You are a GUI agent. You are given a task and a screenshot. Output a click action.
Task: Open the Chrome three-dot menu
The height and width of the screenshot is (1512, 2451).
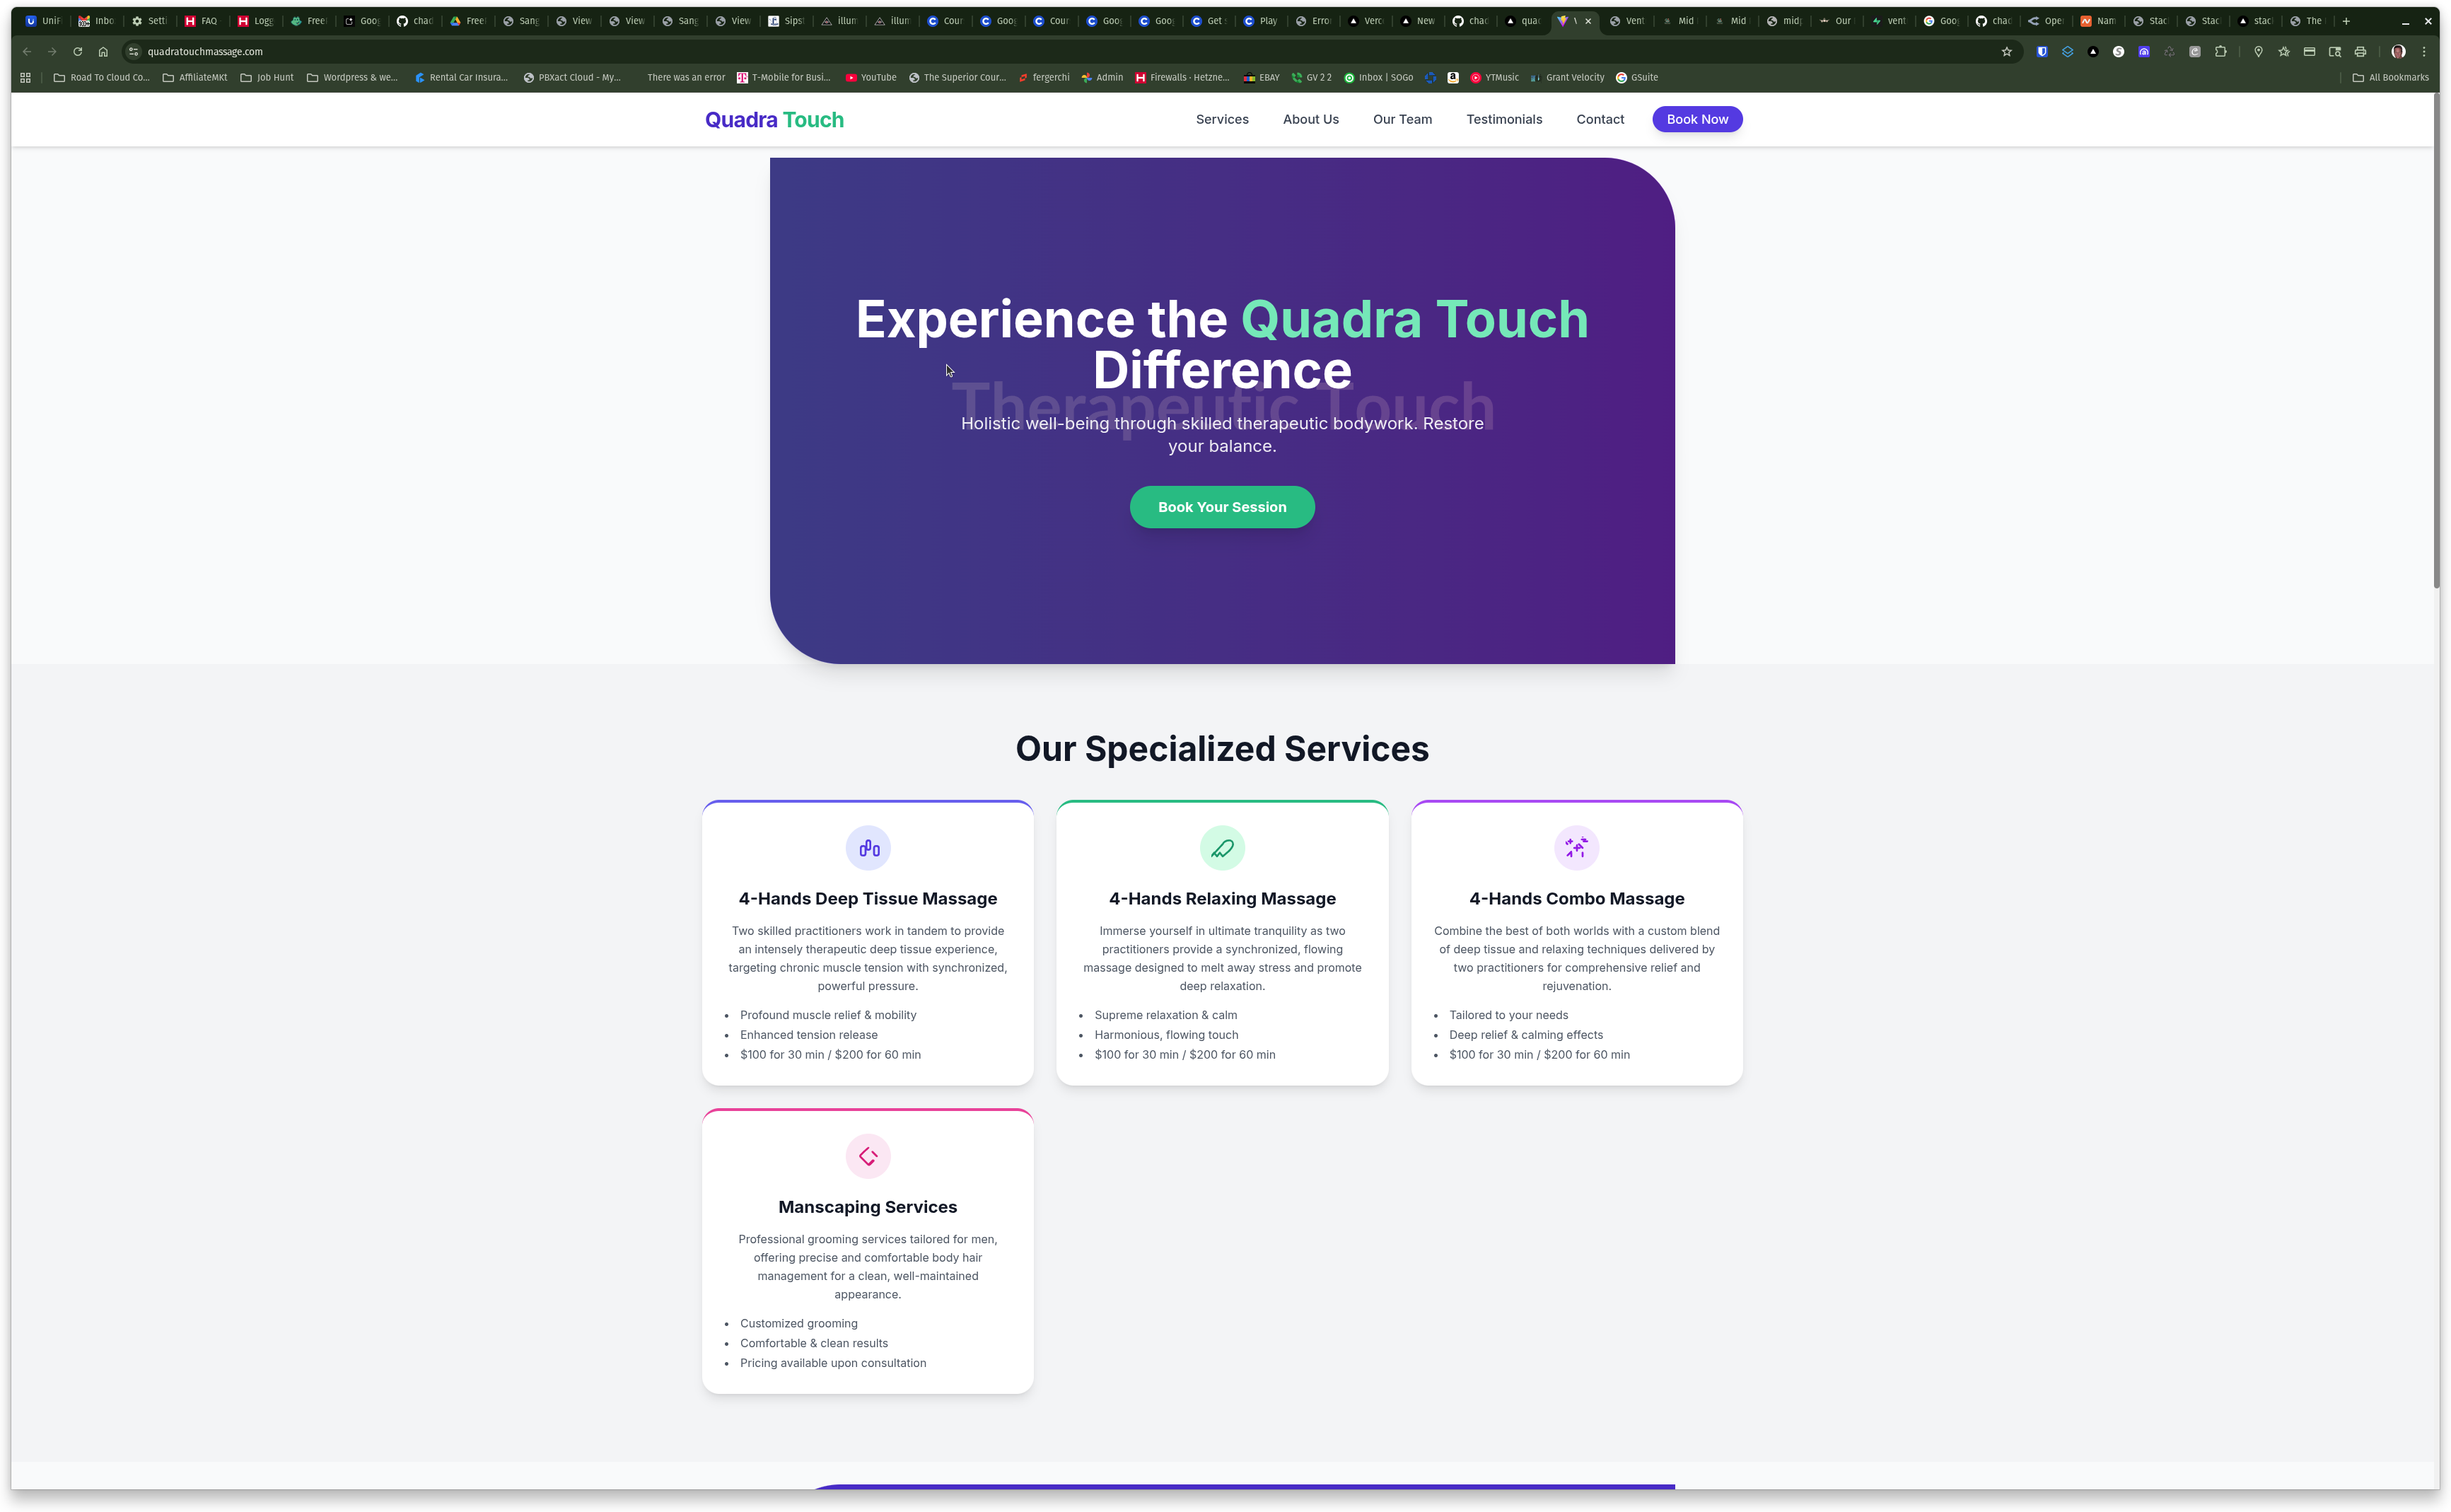2424,51
